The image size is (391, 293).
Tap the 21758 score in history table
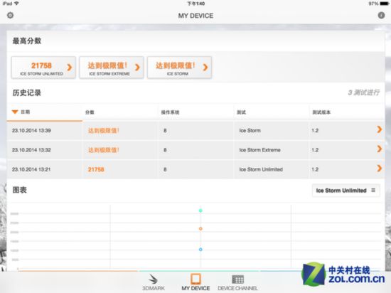coord(96,169)
